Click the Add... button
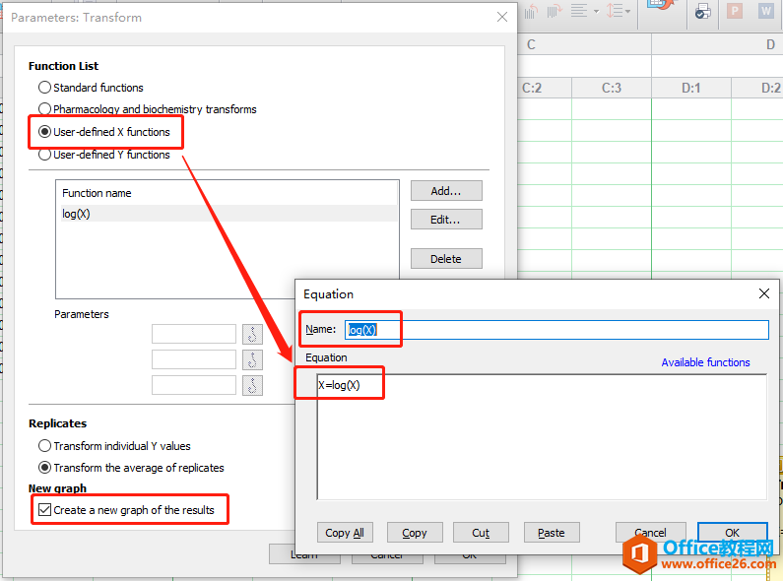The height and width of the screenshot is (581, 783). pos(446,191)
